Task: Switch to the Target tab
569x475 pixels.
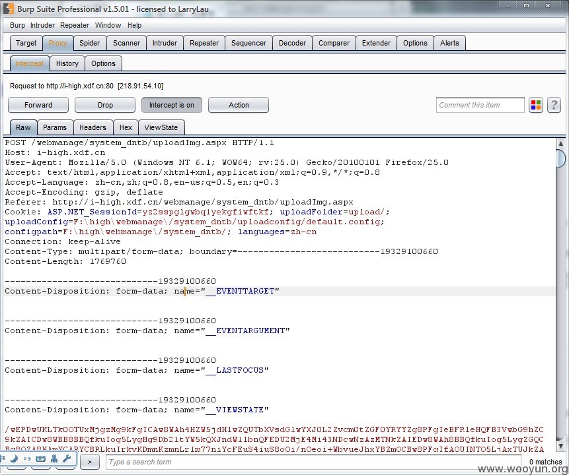Action: 26,43
